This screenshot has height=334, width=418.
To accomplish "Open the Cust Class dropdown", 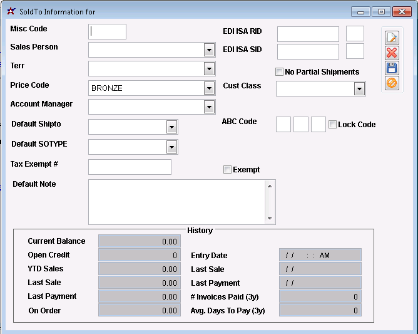I will tap(359, 89).
